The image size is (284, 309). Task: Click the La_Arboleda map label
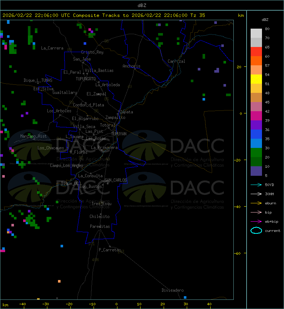pos(108,85)
